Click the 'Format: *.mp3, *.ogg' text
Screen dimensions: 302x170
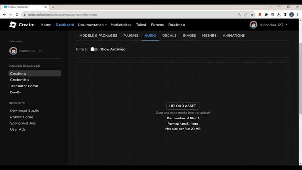(183, 124)
